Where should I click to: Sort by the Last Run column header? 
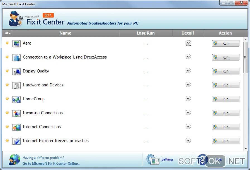point(146,33)
